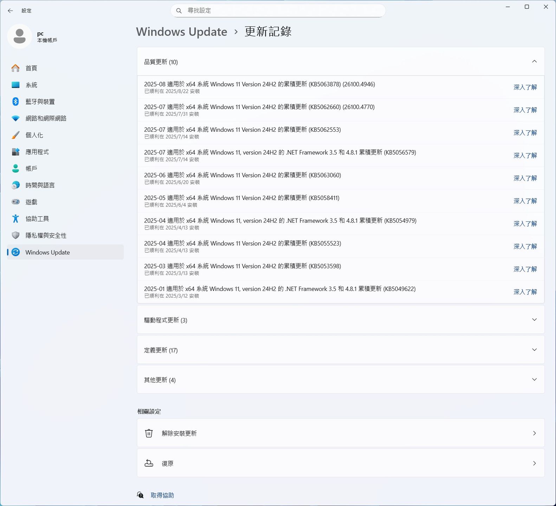Open 隱私權與安全性 in sidebar
The image size is (556, 506).
tap(65, 235)
